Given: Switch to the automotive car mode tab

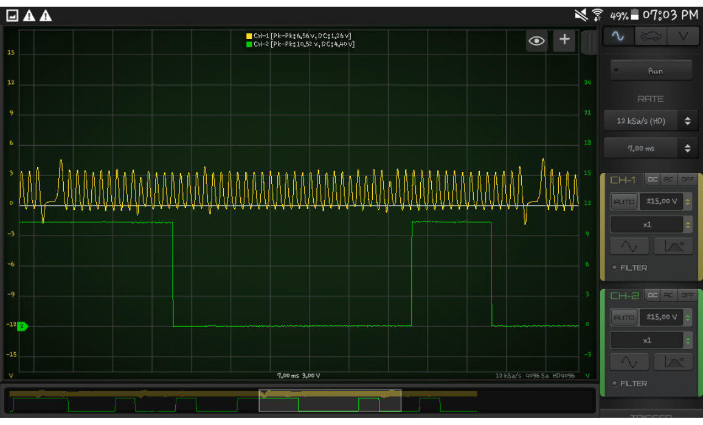Looking at the screenshot, I should [650, 36].
